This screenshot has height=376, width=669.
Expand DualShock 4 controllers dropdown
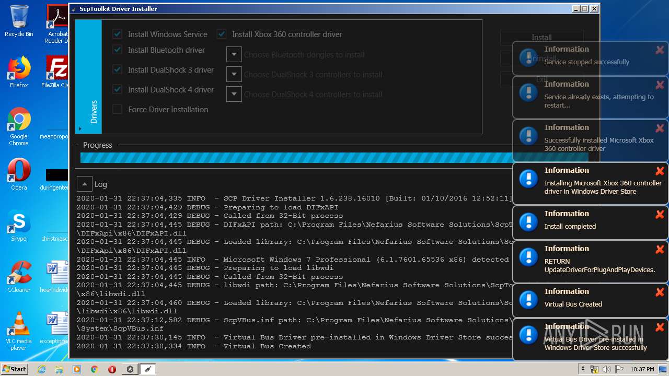(234, 94)
